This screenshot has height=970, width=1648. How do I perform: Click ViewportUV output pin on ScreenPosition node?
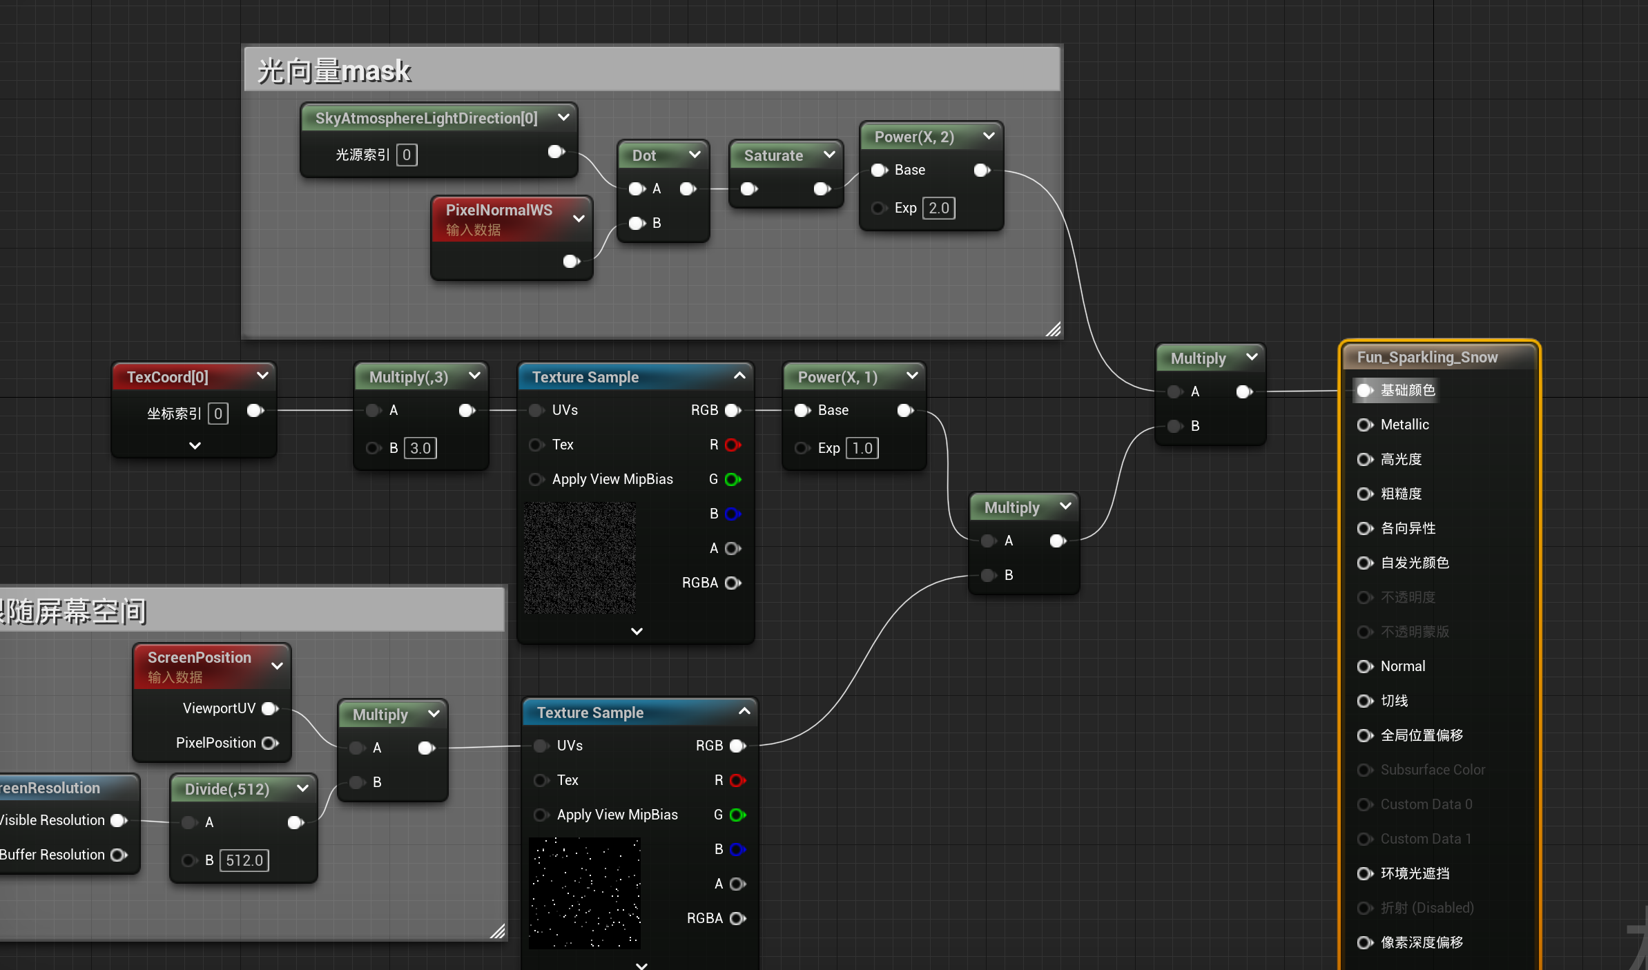(x=270, y=708)
